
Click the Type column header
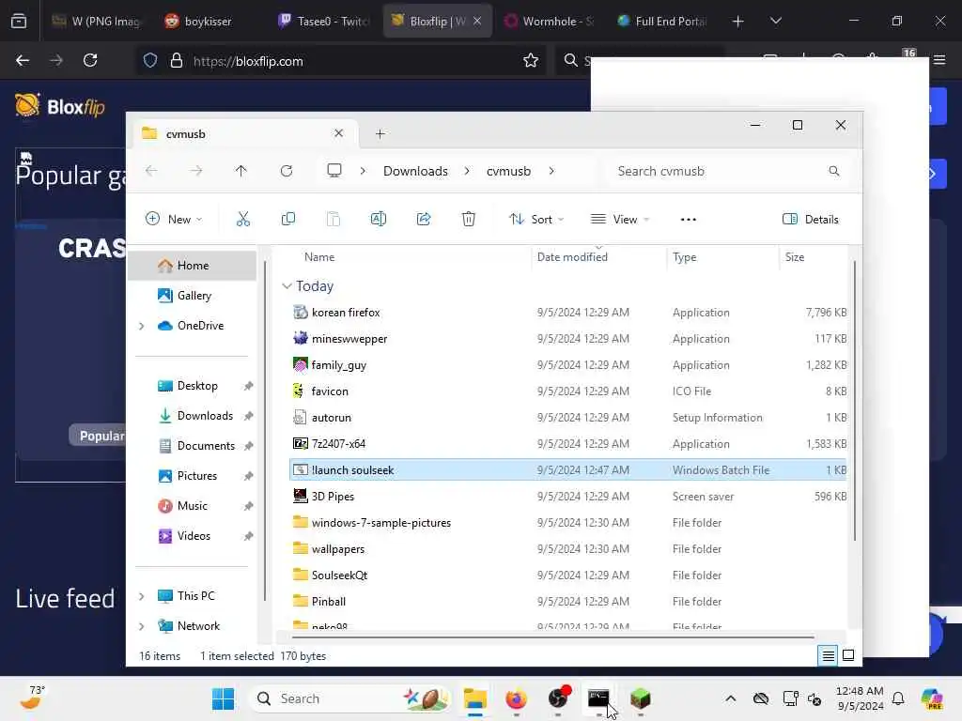[684, 257]
